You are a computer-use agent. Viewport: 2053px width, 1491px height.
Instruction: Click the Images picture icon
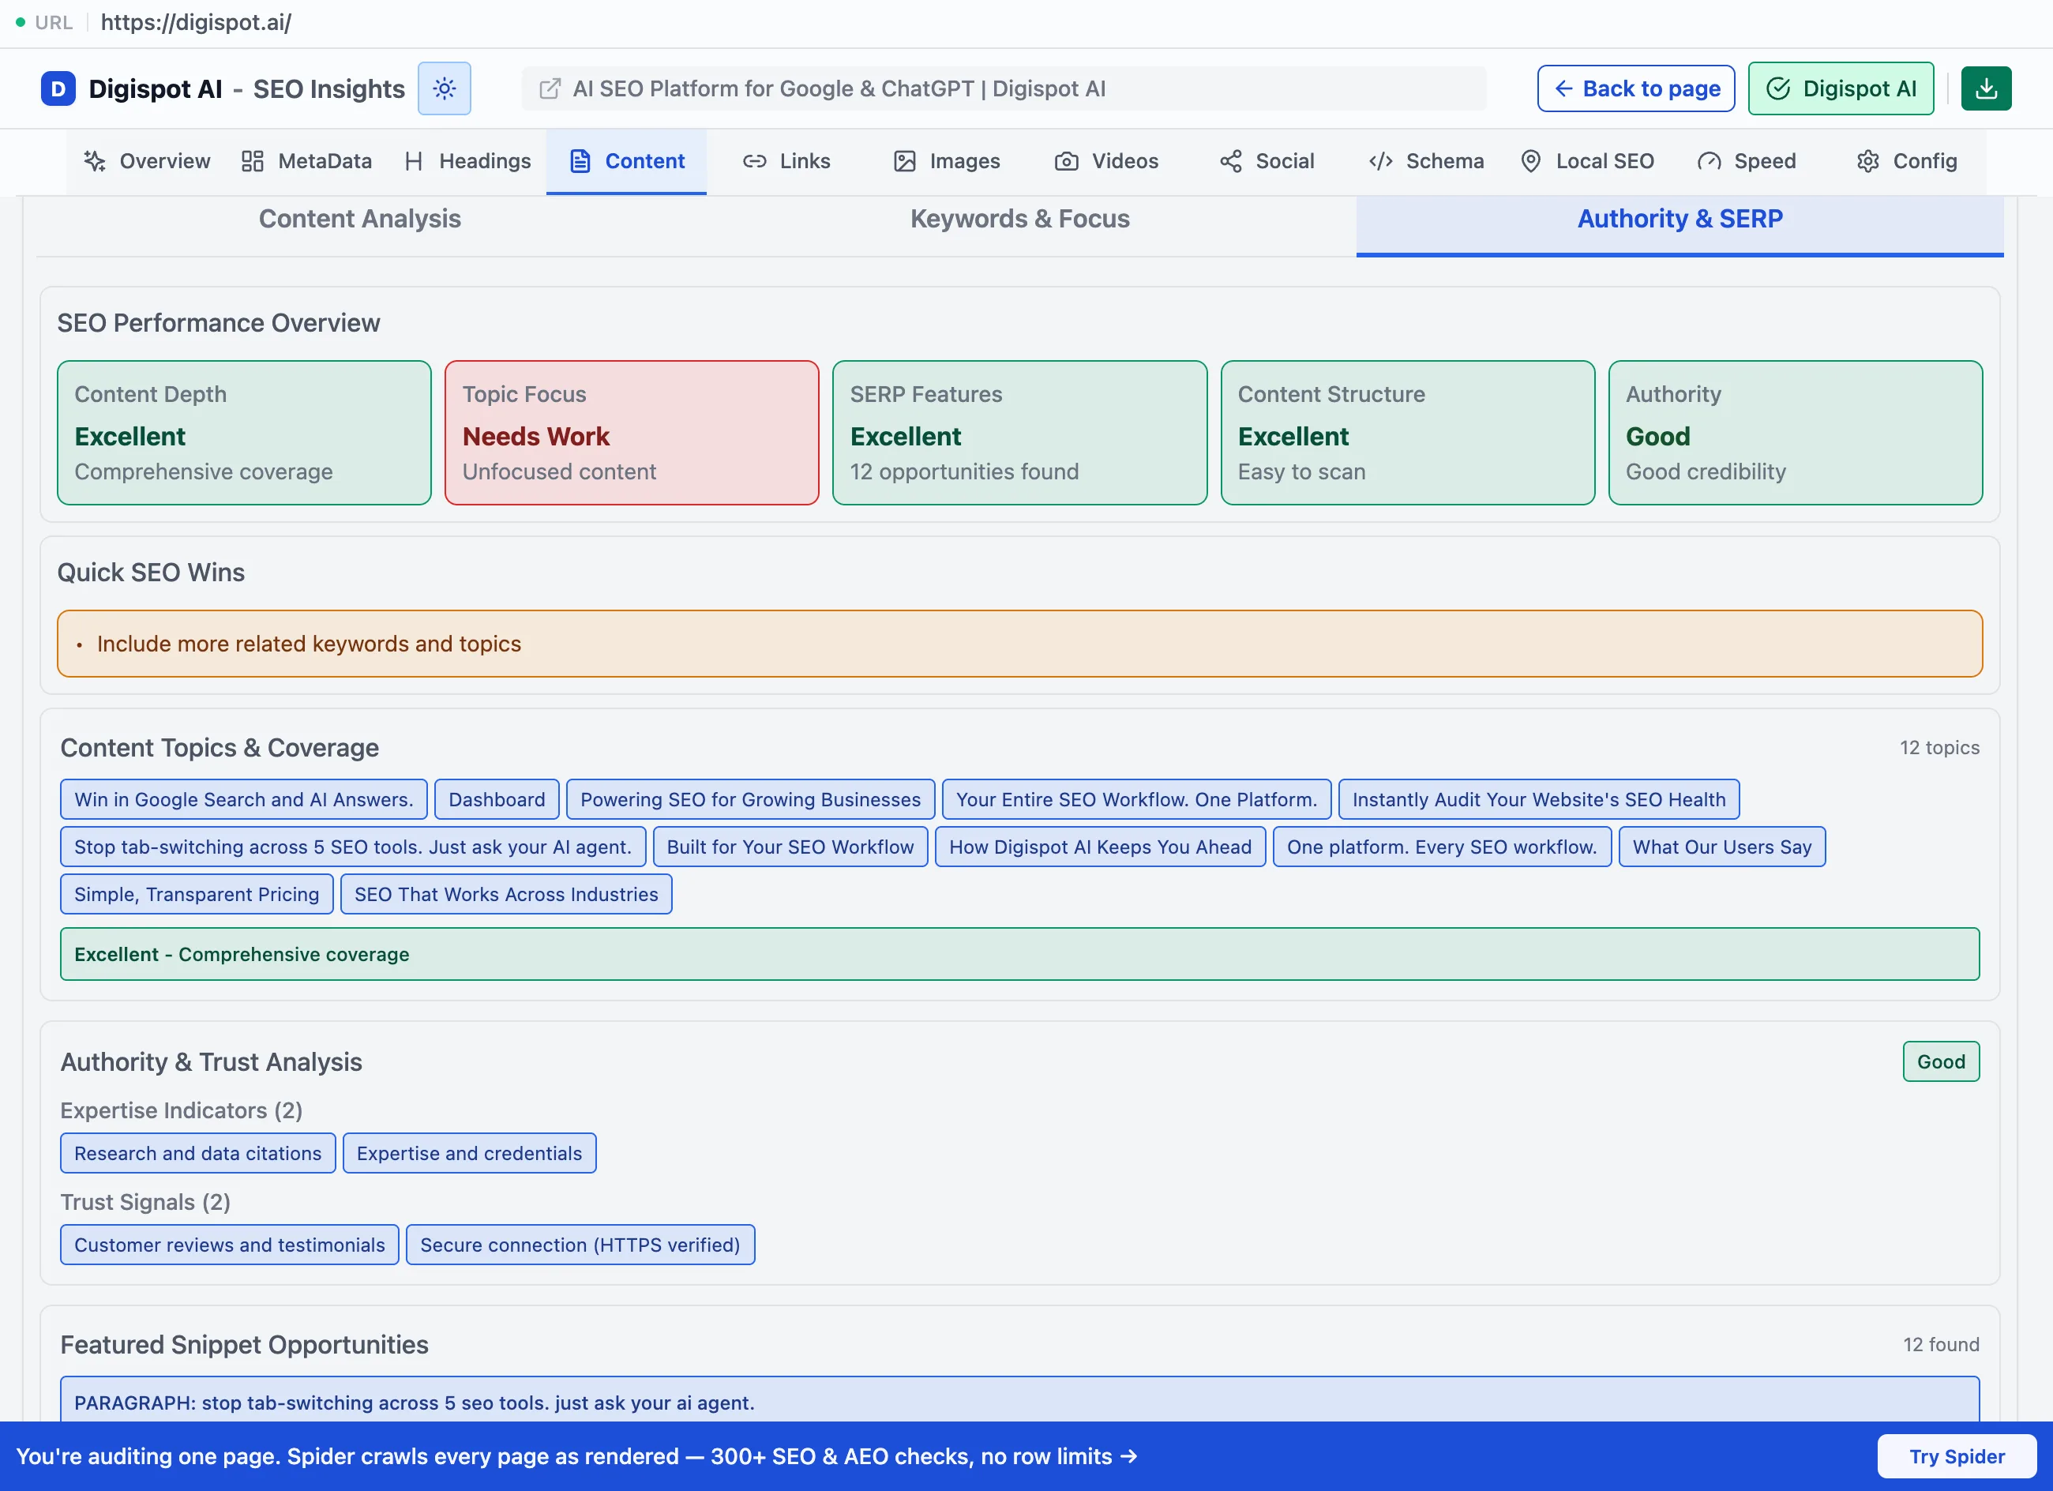(905, 161)
